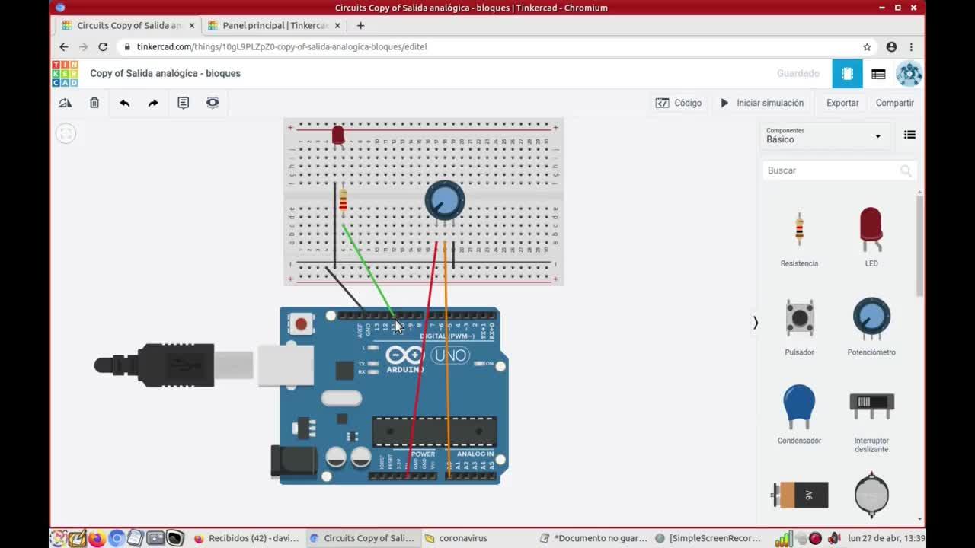975x548 pixels.
Task: Collapse the components side panel arrow
Action: click(x=756, y=323)
